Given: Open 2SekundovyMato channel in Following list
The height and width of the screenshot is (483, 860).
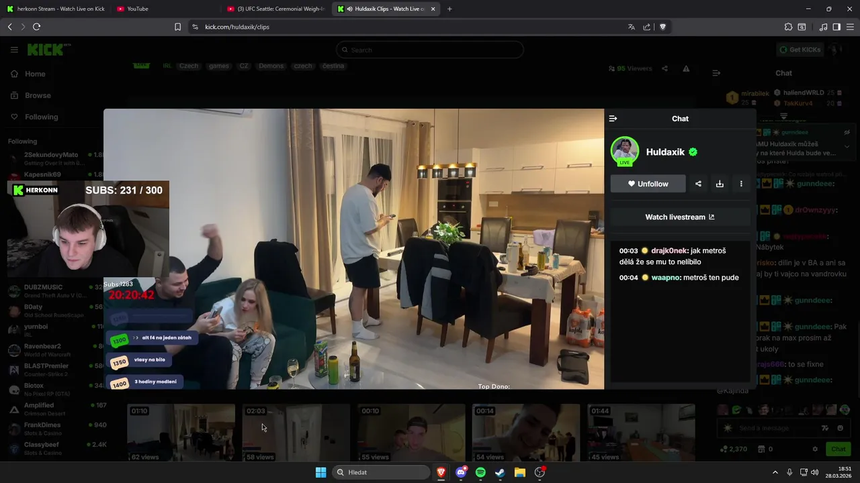Looking at the screenshot, I should [56, 158].
